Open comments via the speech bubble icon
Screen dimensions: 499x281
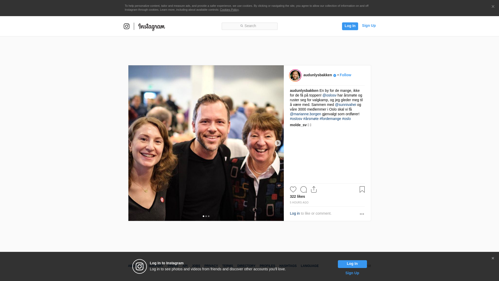pyautogui.click(x=304, y=189)
